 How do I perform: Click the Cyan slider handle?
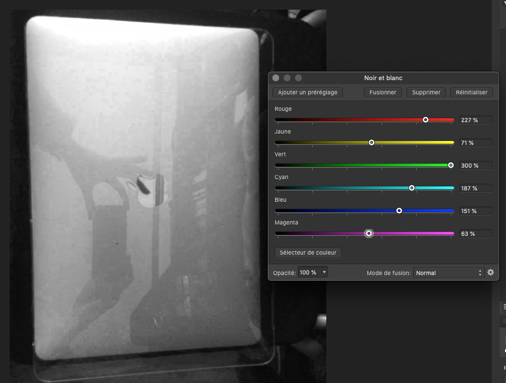tap(412, 188)
